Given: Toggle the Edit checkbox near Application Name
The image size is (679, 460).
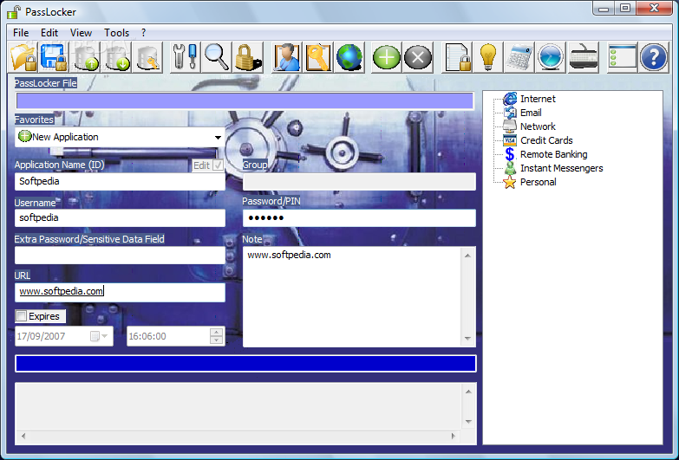Looking at the screenshot, I should click(218, 165).
